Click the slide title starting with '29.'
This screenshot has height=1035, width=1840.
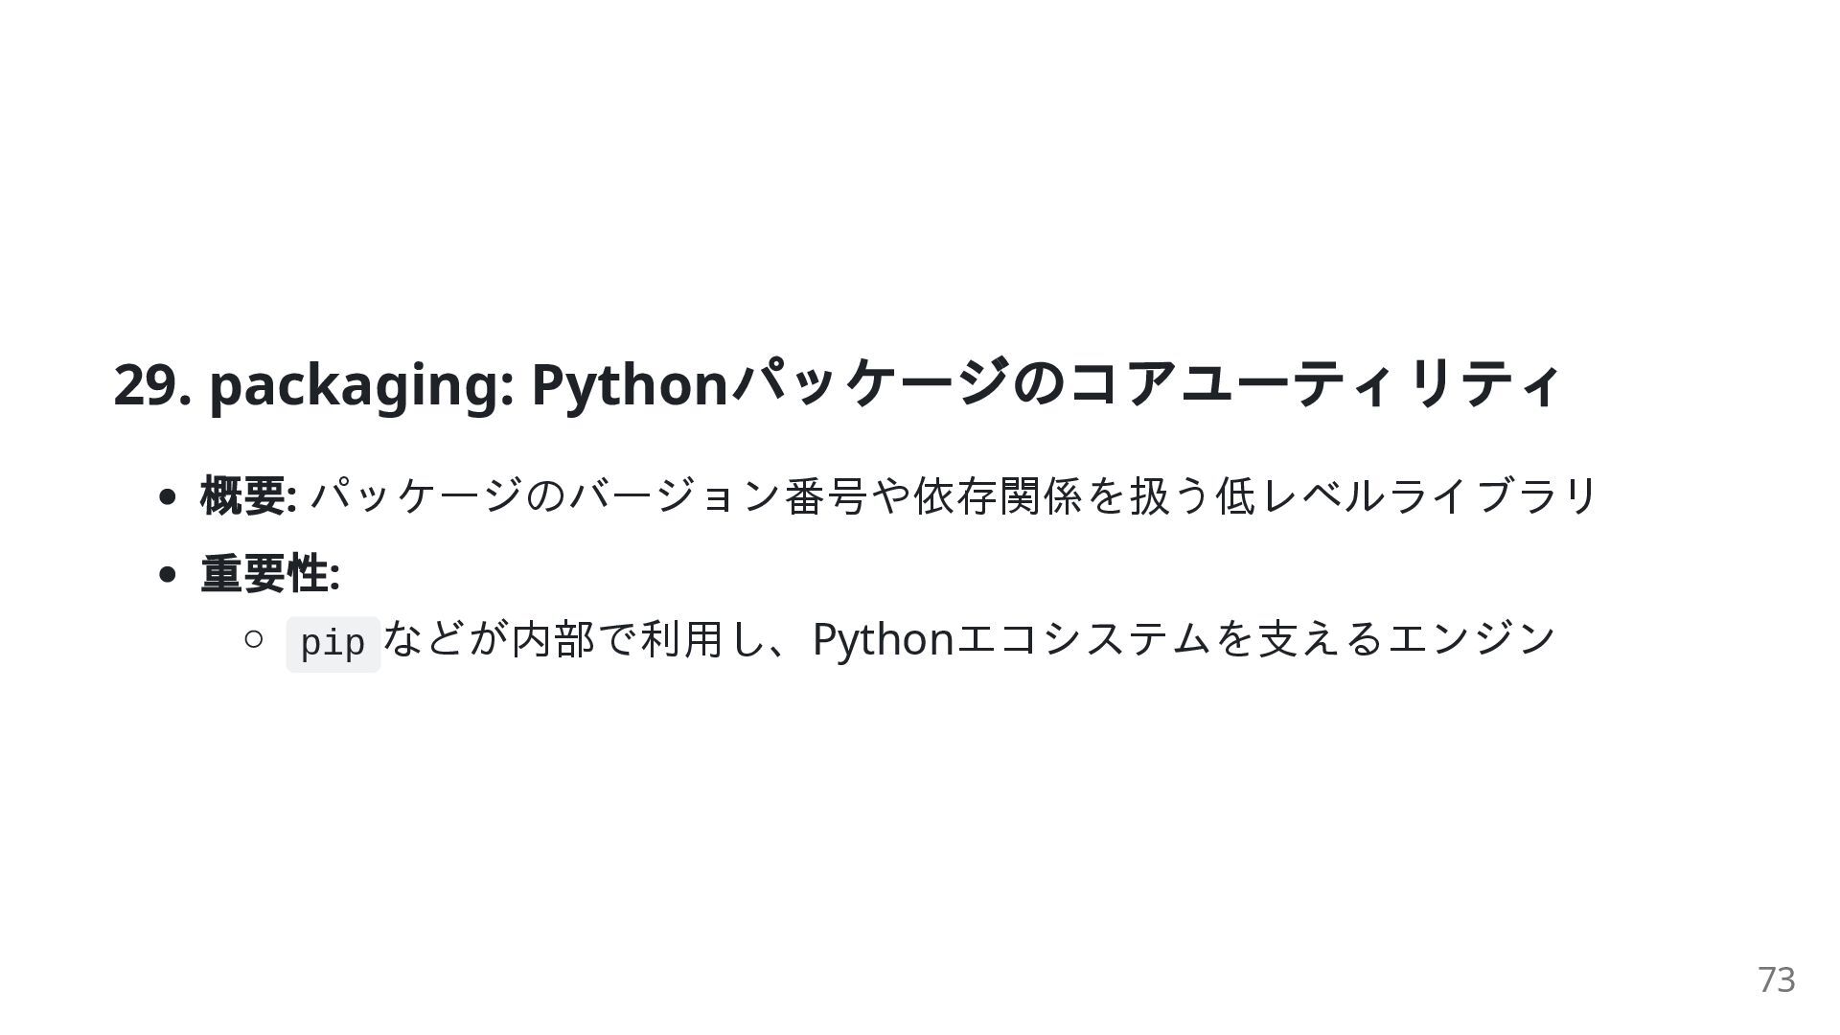click(836, 384)
